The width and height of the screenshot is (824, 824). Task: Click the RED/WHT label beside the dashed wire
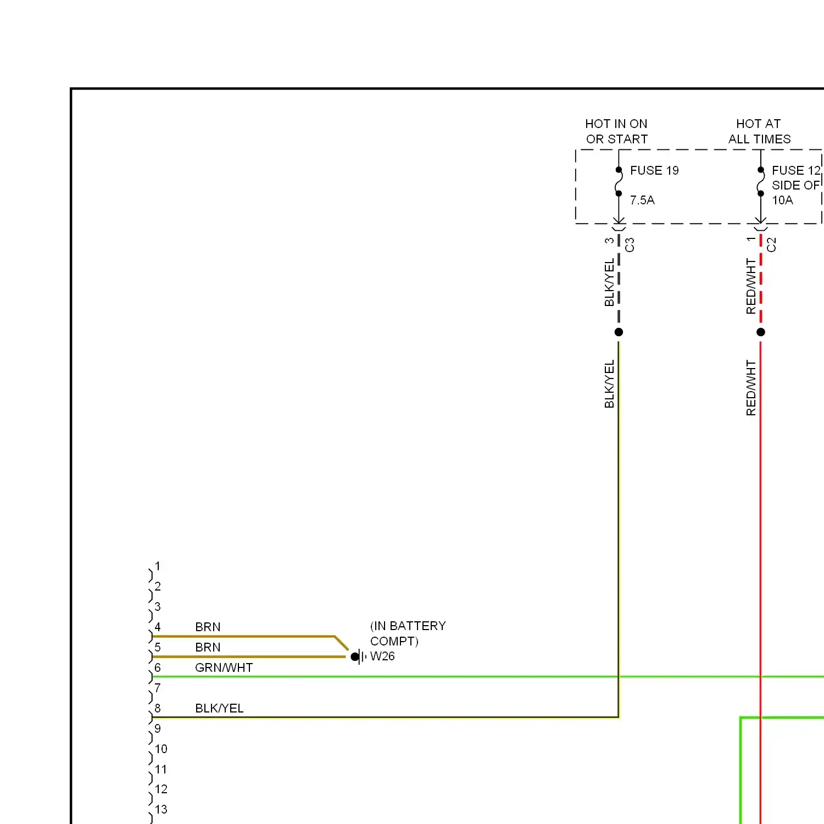pyautogui.click(x=751, y=286)
